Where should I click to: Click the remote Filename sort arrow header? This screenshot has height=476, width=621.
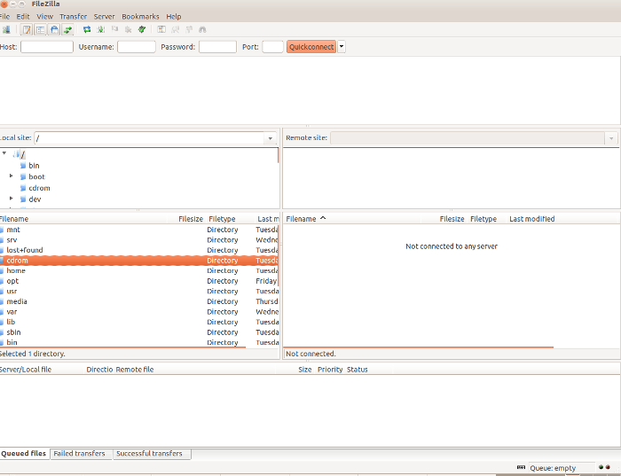point(323,218)
